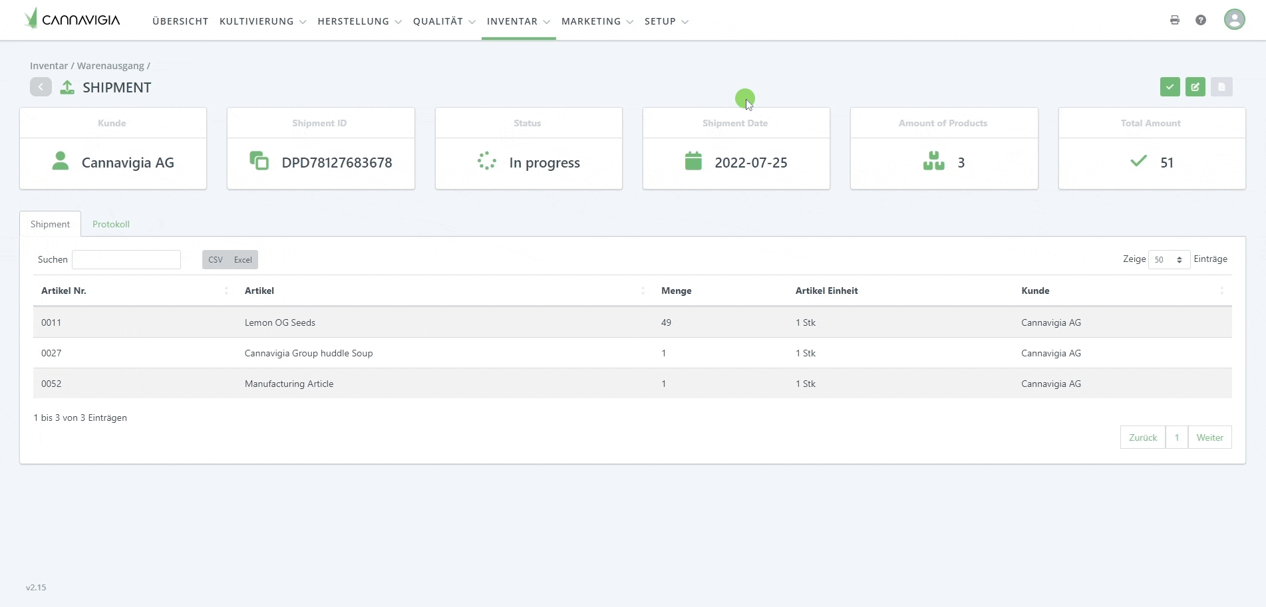This screenshot has height=607, width=1266.
Task: Export table as Excel
Action: 243,260
